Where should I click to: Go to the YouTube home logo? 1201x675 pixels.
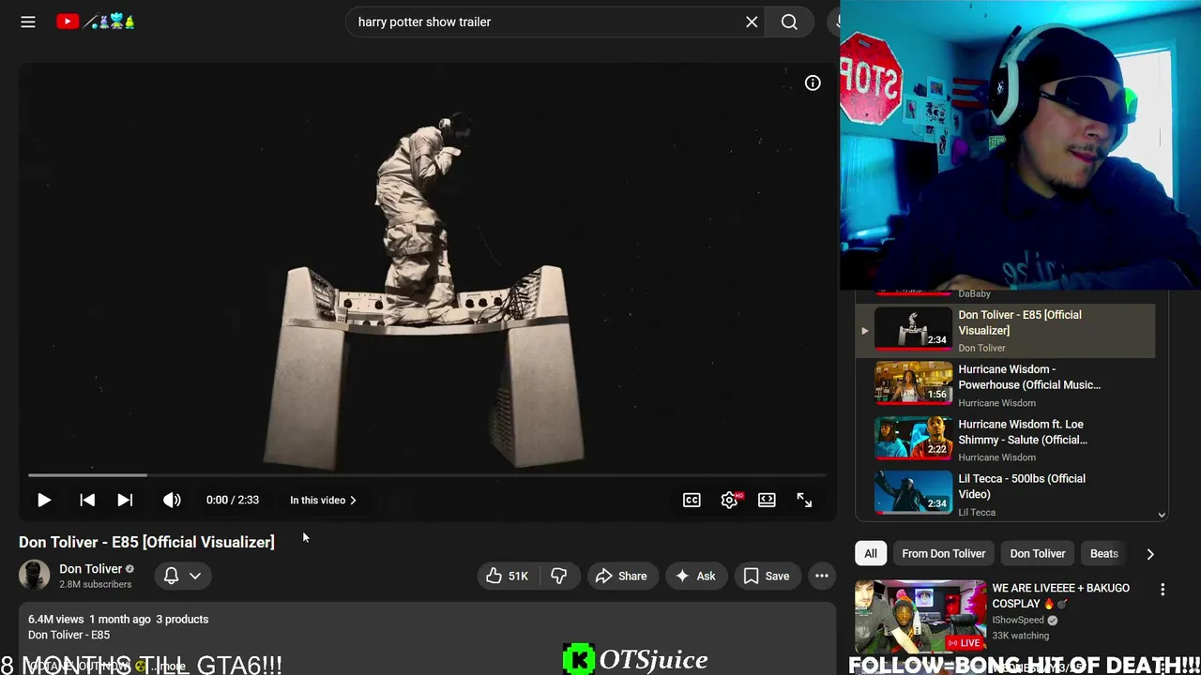96,22
